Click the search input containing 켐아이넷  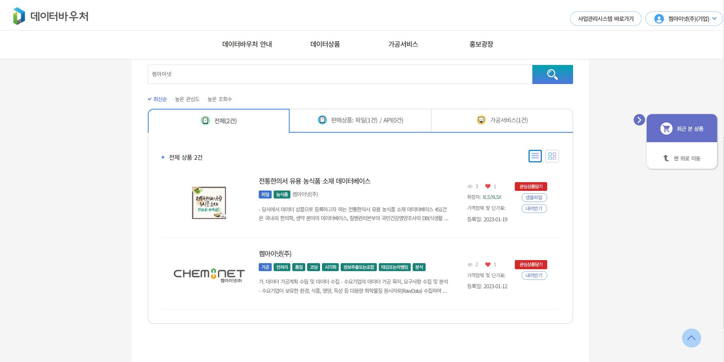pyautogui.click(x=340, y=74)
